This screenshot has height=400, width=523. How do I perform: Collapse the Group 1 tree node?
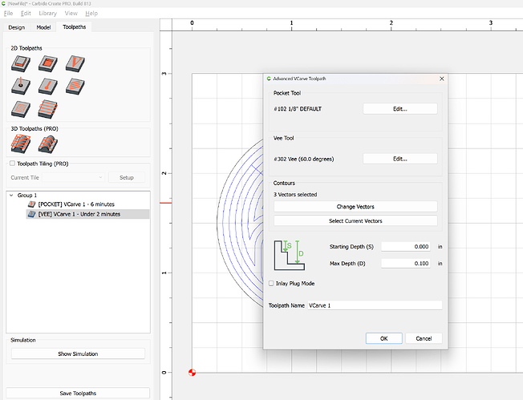pos(11,195)
